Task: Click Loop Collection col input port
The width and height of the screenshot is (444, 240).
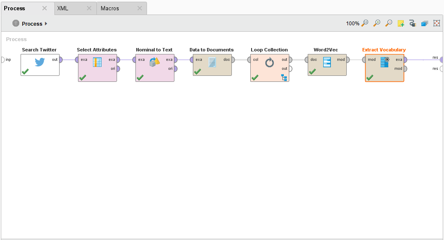Action: [x=249, y=60]
